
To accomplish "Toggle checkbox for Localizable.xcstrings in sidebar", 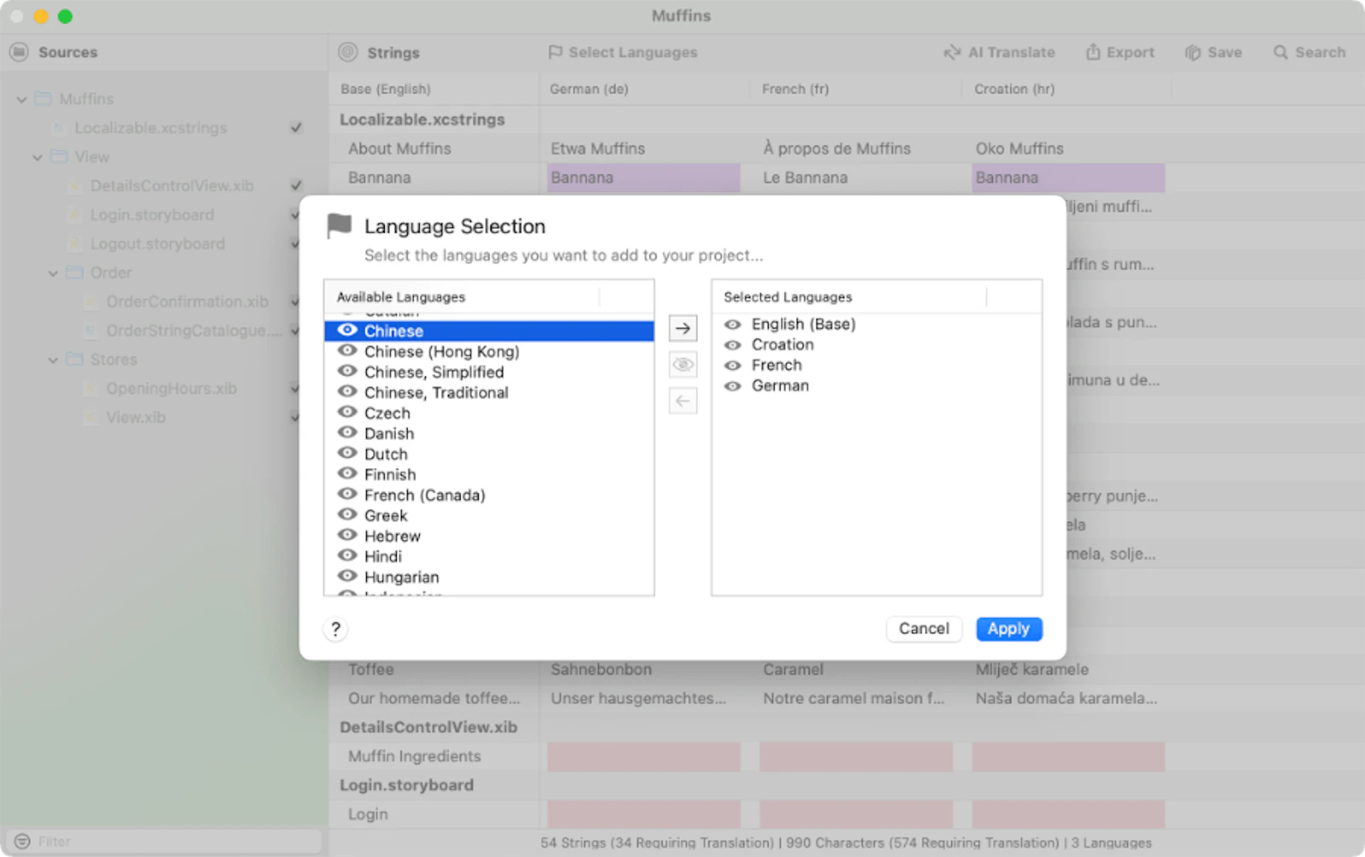I will point(296,128).
